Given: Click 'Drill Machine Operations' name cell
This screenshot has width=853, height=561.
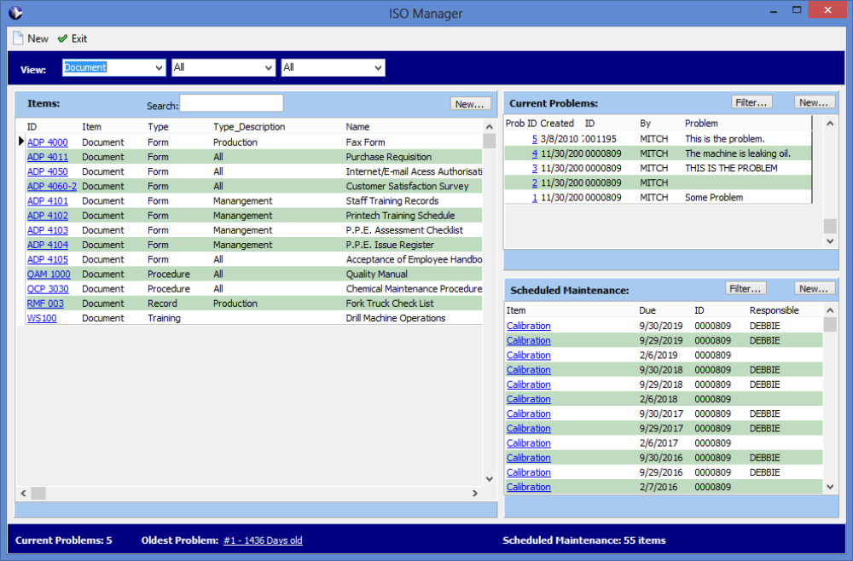Looking at the screenshot, I should pos(396,318).
